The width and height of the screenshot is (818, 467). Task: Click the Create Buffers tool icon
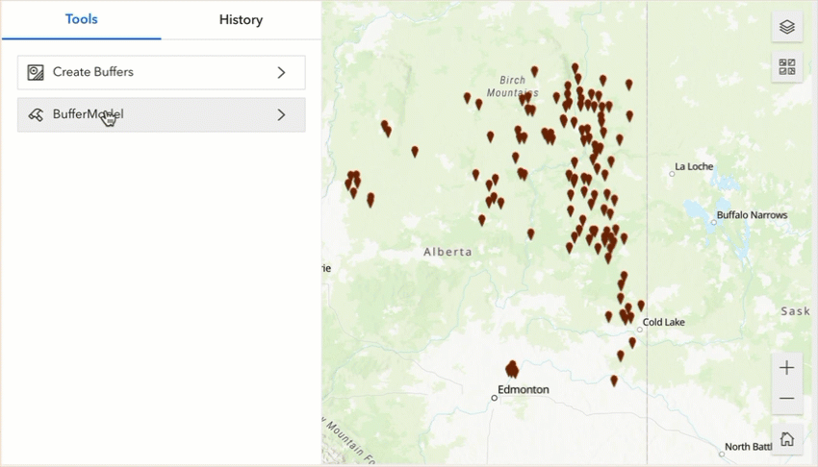(x=36, y=72)
